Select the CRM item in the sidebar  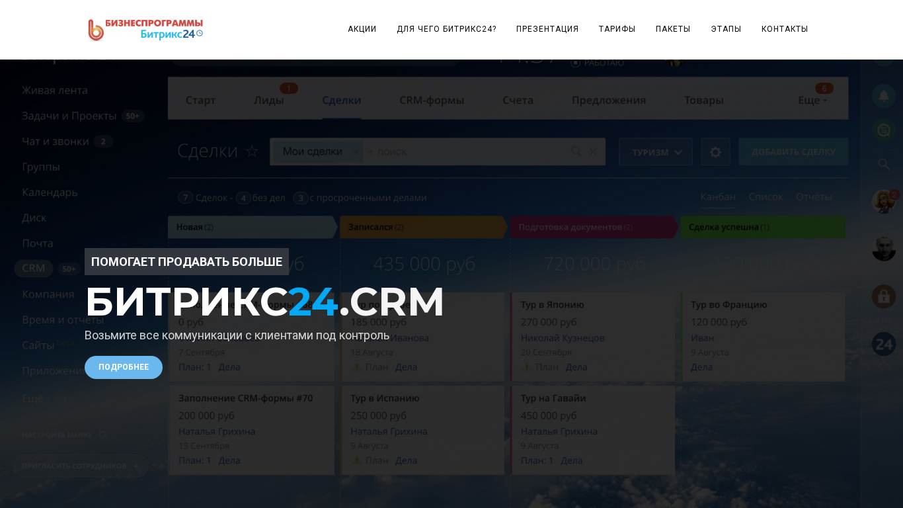[x=34, y=269]
